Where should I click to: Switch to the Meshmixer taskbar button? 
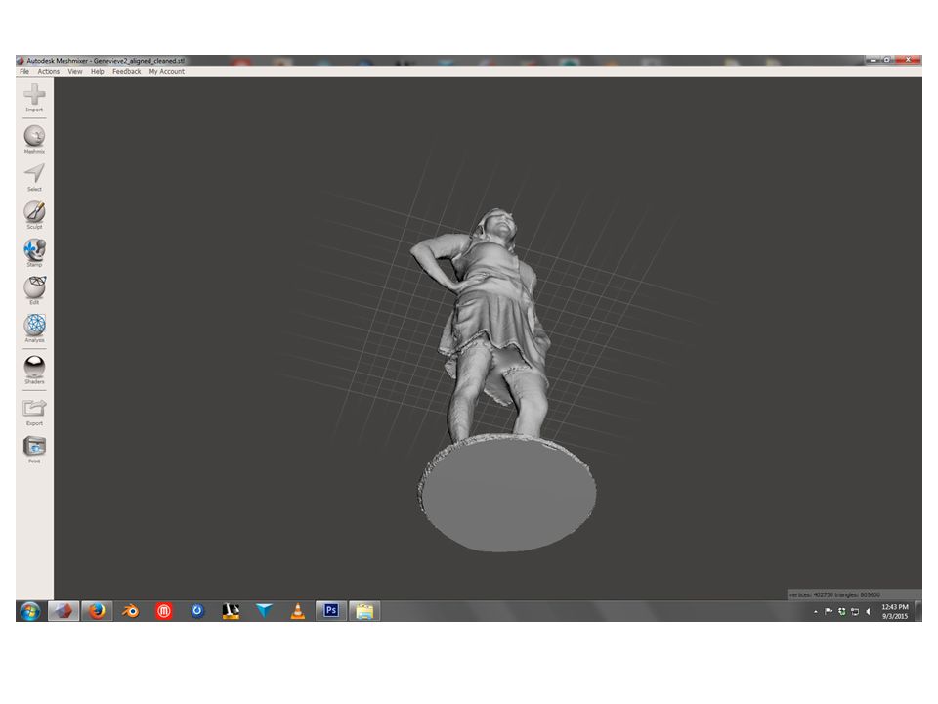click(64, 611)
